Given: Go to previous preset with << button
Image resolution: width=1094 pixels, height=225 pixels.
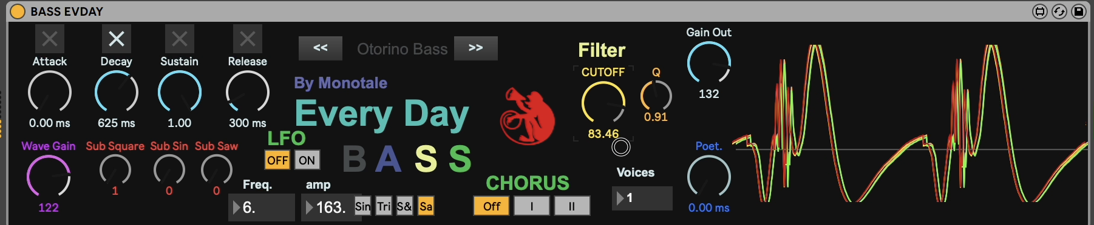Looking at the screenshot, I should [321, 48].
